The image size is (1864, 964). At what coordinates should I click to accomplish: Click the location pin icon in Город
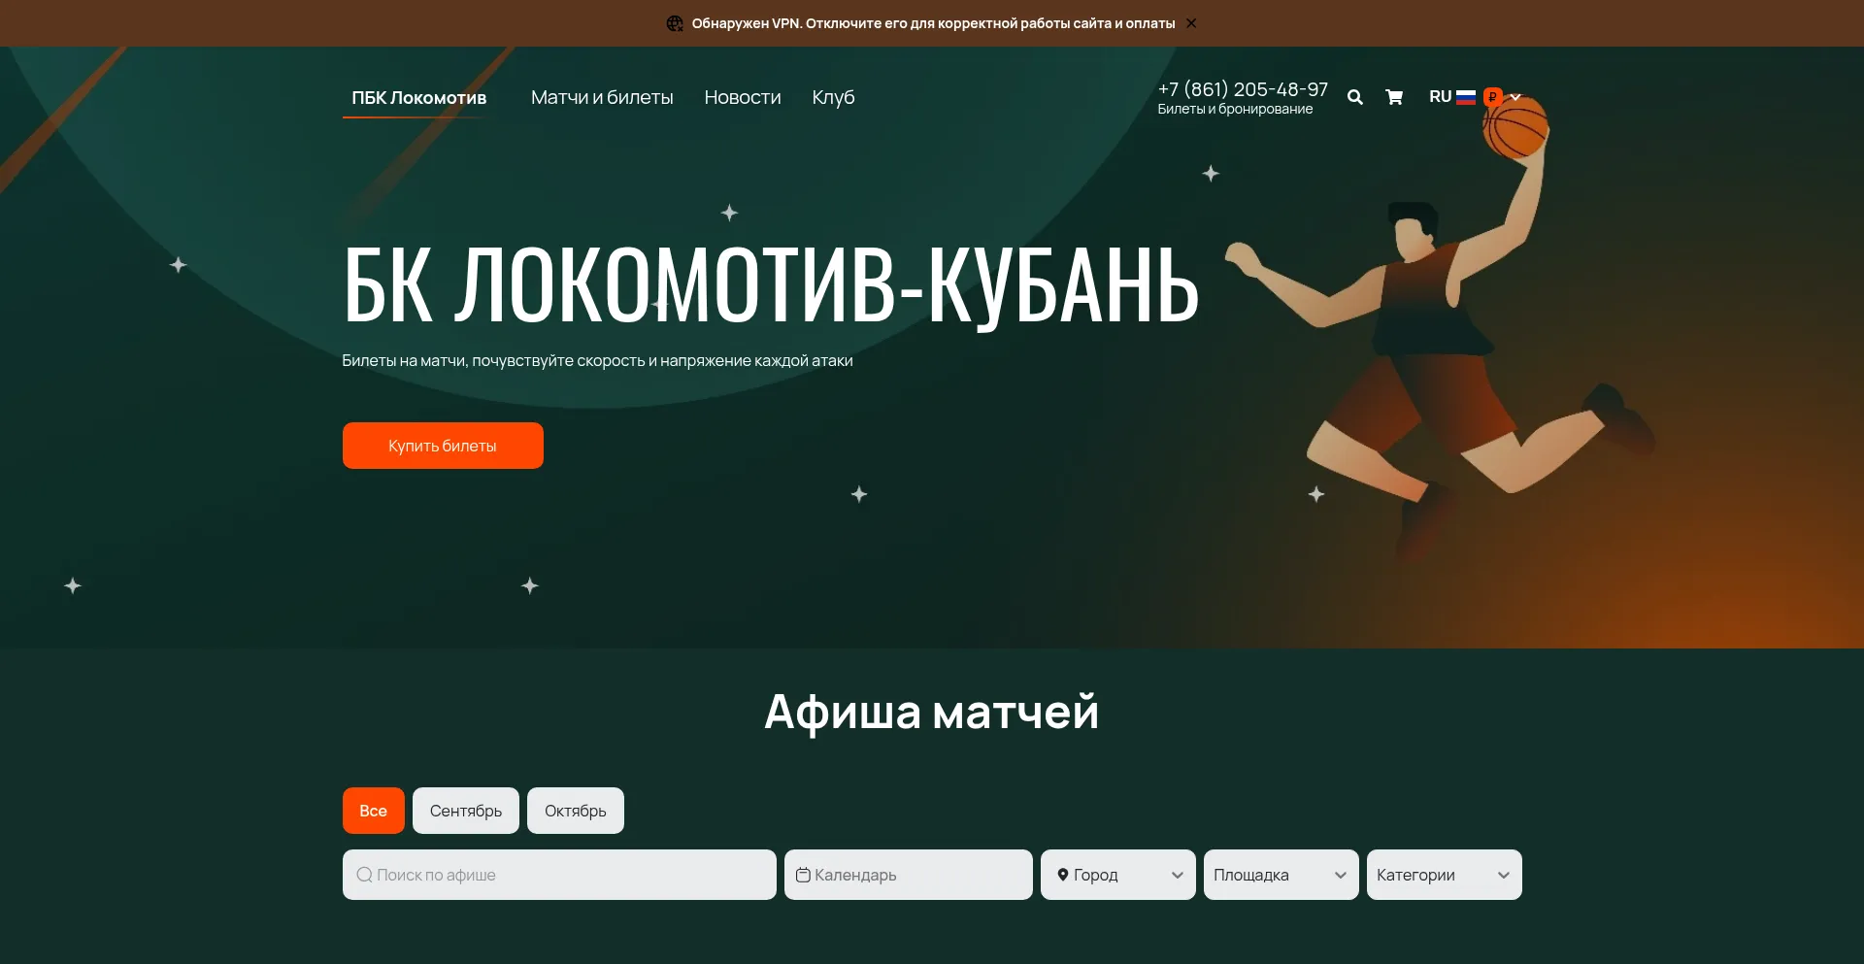[1063, 875]
